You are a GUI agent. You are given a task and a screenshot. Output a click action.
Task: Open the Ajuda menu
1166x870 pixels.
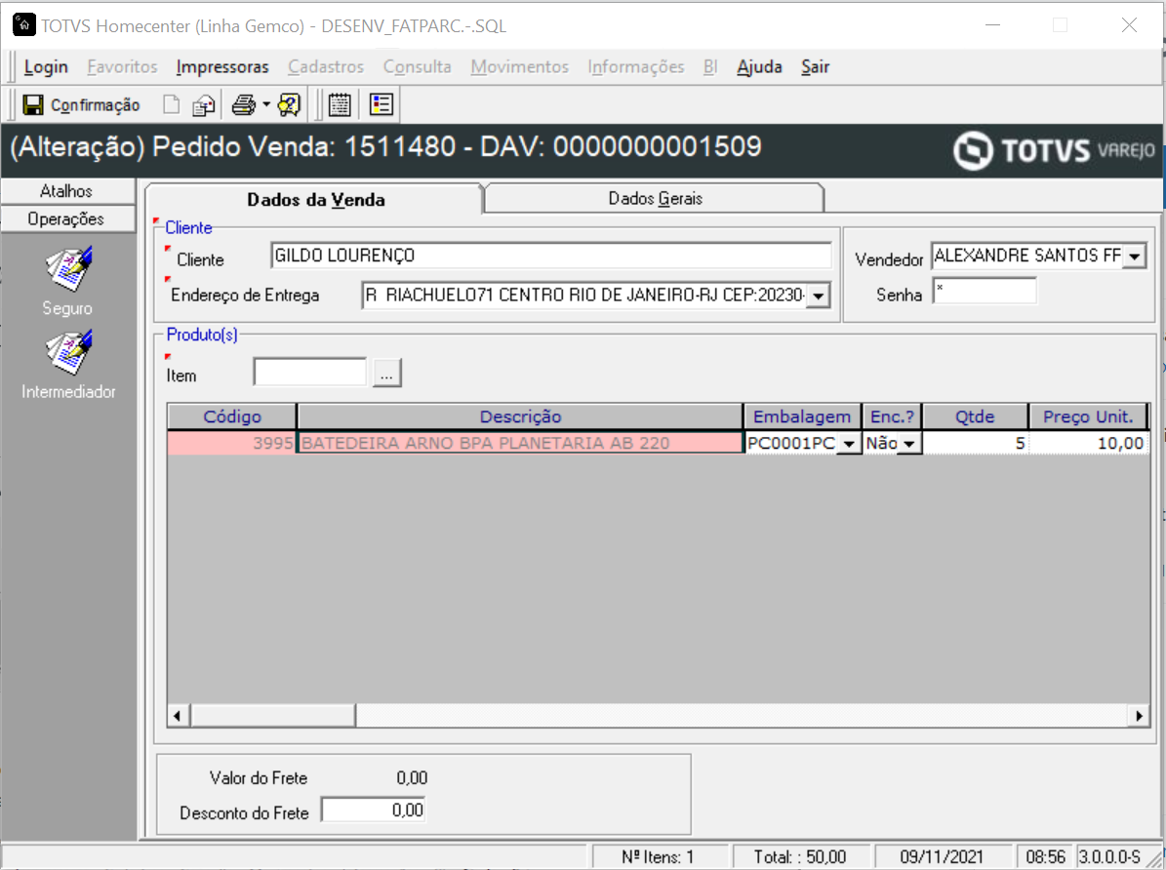click(759, 67)
